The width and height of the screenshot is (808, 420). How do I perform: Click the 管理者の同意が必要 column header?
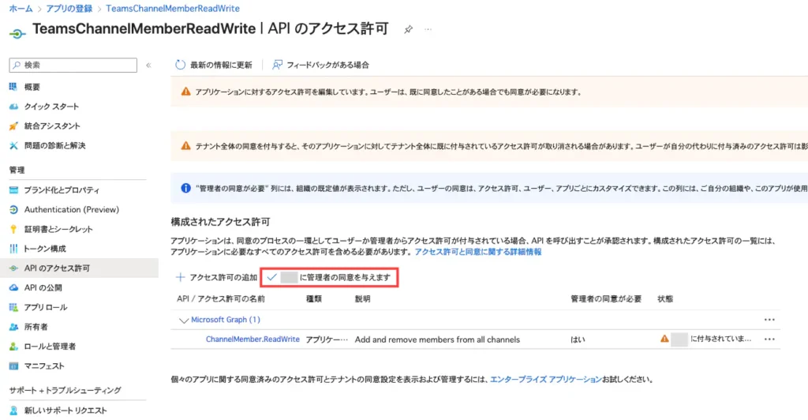(x=606, y=299)
